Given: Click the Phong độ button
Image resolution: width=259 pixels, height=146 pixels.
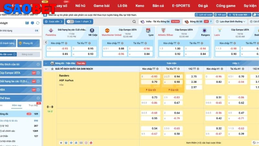Looking at the screenshot, I should pyautogui.click(x=28, y=43).
